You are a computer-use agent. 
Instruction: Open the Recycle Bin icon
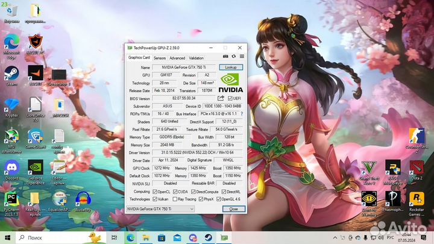point(11,13)
